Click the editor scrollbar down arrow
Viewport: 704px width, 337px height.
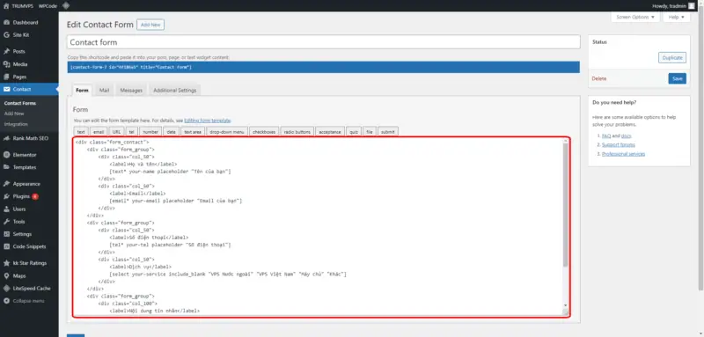click(565, 305)
